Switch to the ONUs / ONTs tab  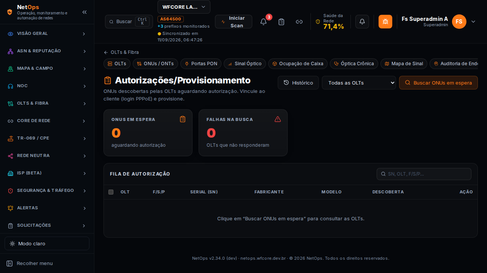[x=155, y=64]
